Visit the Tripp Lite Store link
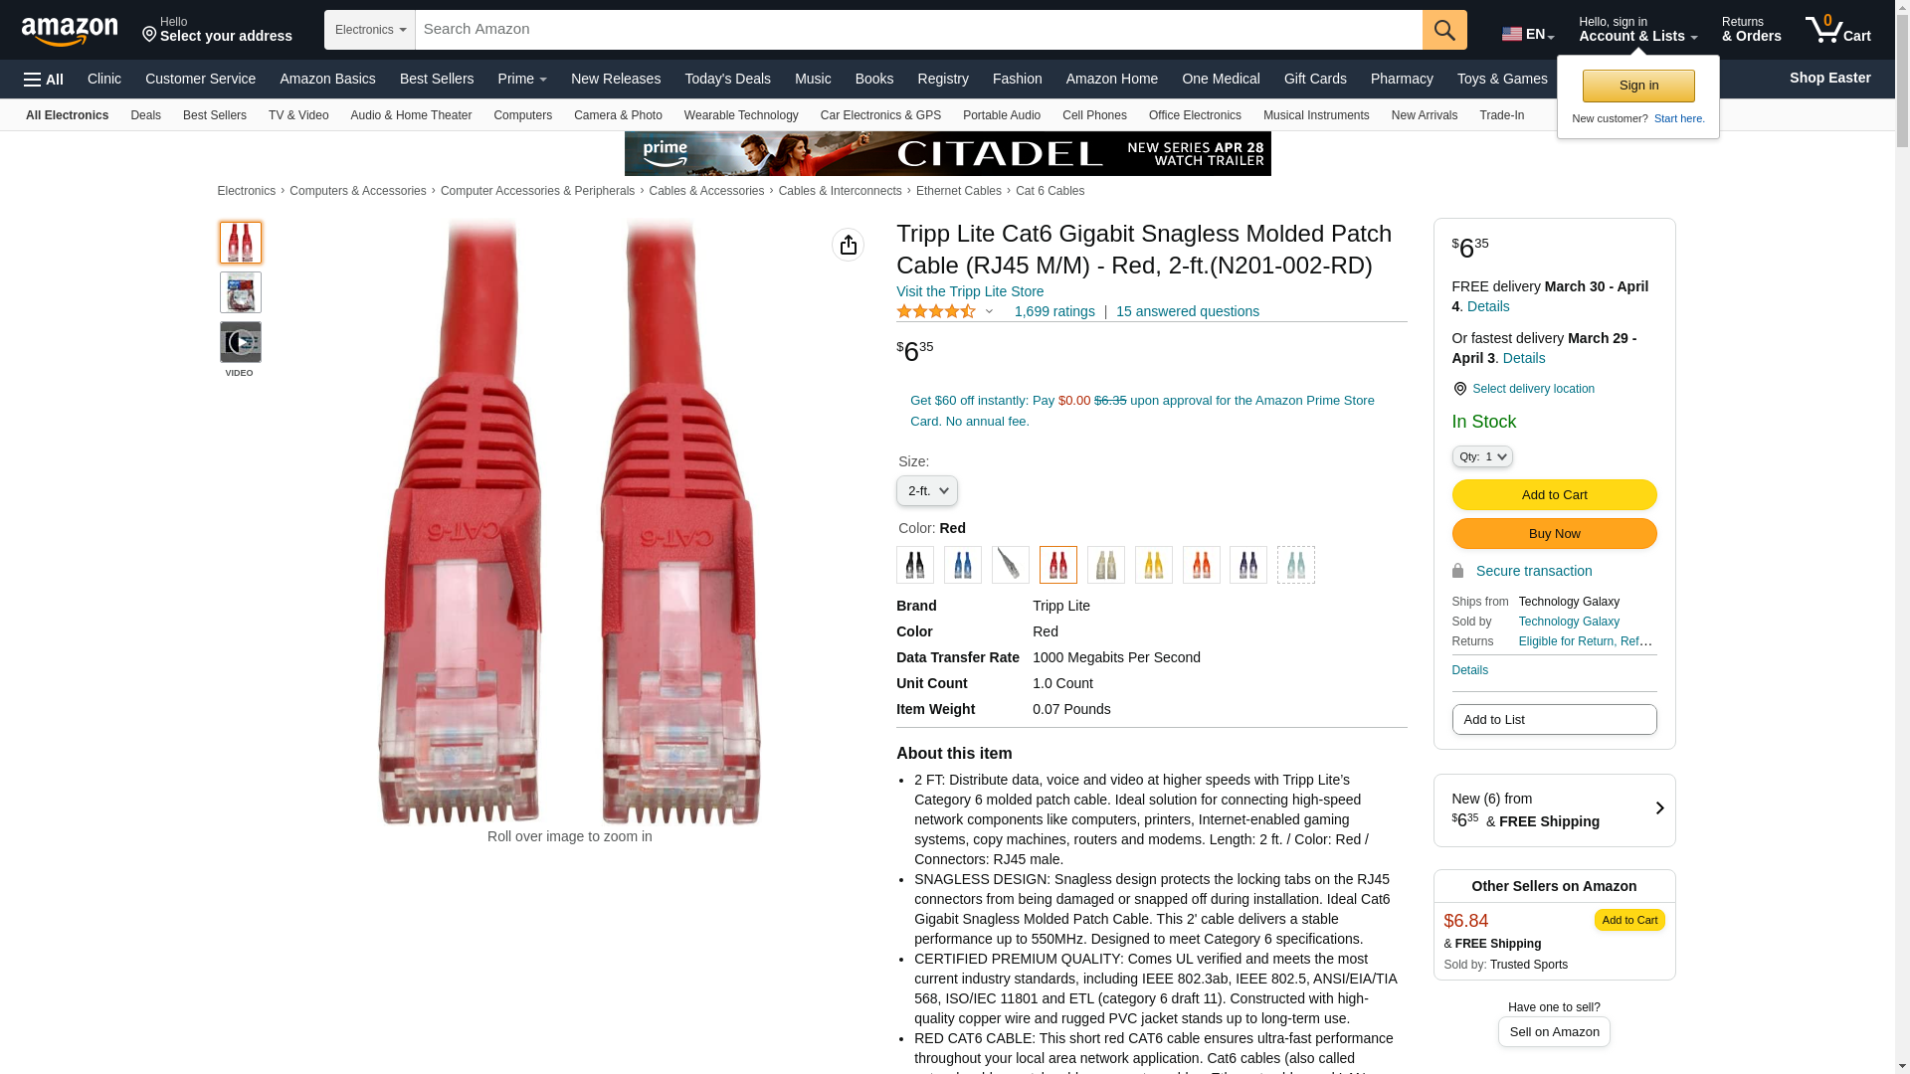This screenshot has height=1074, width=1910. (970, 291)
